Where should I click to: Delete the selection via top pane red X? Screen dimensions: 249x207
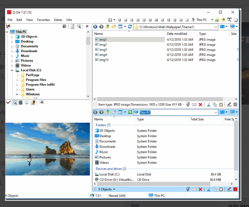click(200, 105)
